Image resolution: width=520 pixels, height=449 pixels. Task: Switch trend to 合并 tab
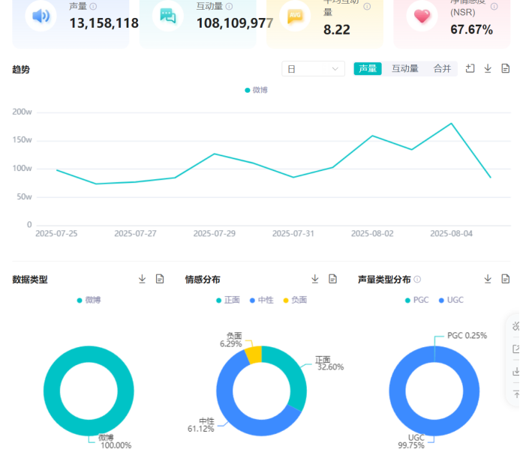click(x=442, y=69)
